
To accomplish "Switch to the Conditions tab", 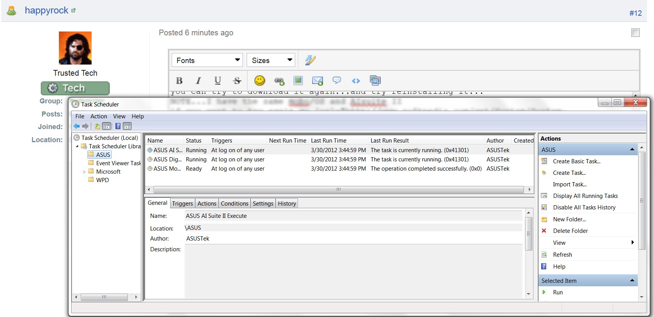I will (234, 204).
